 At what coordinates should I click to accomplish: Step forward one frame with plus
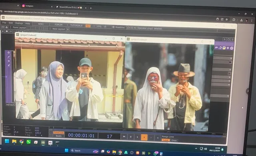(x=158, y=138)
